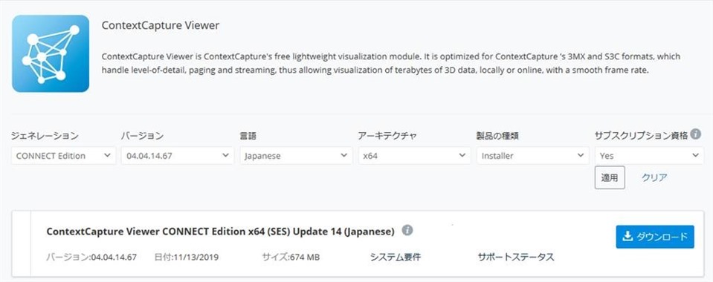This screenshot has width=713, height=282.
Task: Click the chevron arrow of the Installer dropdown
Action: (x=580, y=155)
